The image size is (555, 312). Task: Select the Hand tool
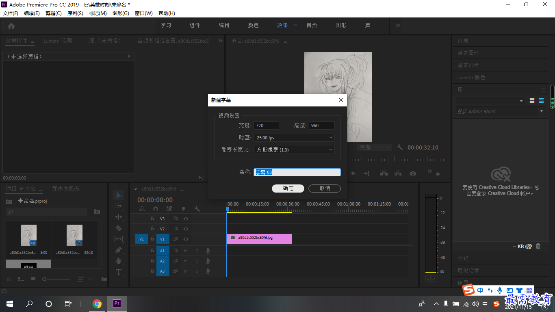coord(119,261)
